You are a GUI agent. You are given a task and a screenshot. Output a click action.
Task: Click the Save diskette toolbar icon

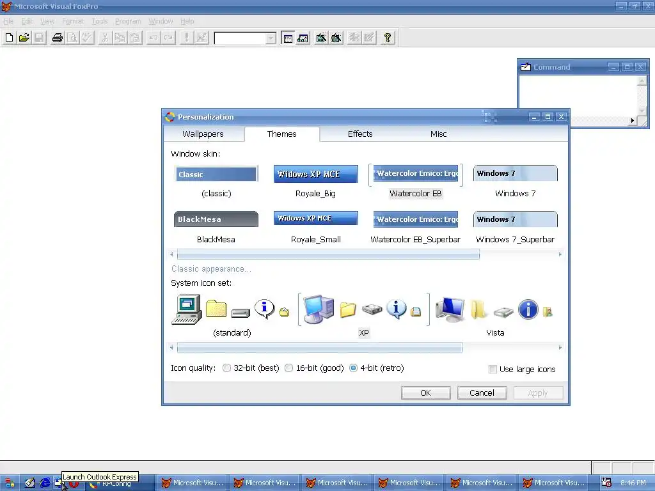pos(39,38)
